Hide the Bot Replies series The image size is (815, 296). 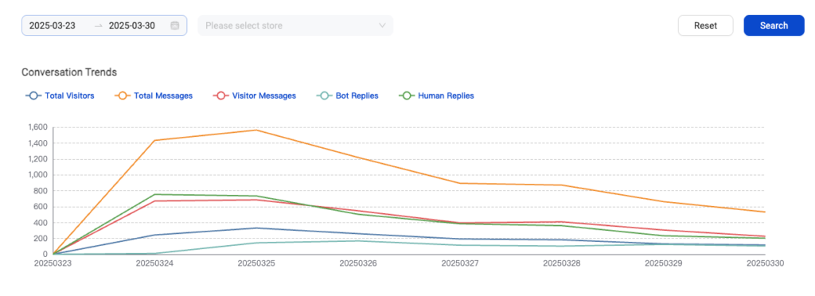pyautogui.click(x=356, y=95)
